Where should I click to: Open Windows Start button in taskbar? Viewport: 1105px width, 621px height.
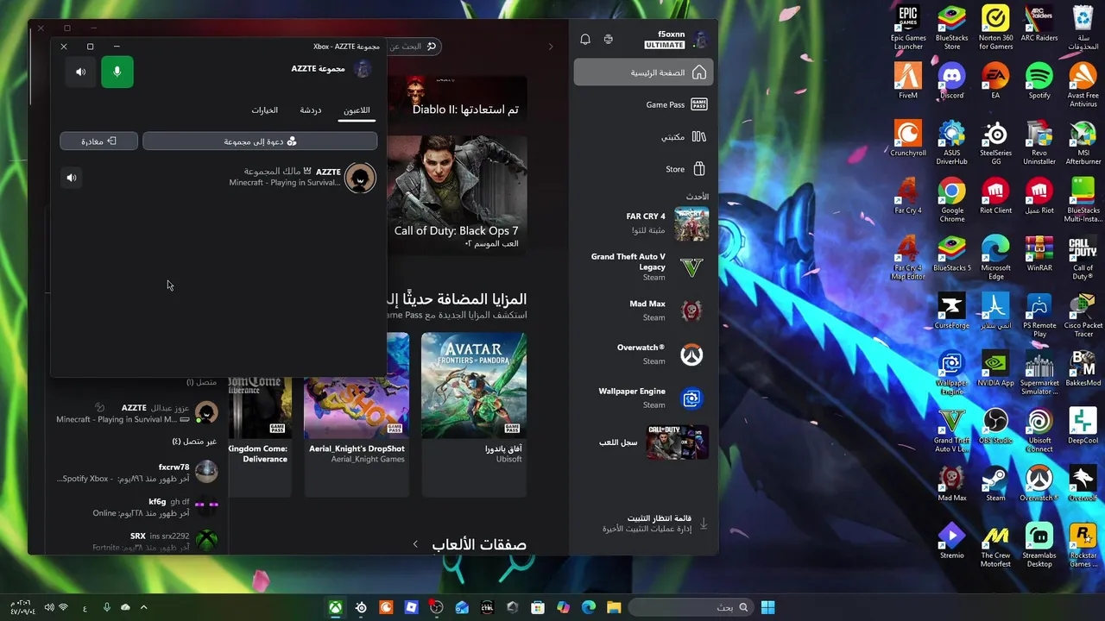coord(767,608)
